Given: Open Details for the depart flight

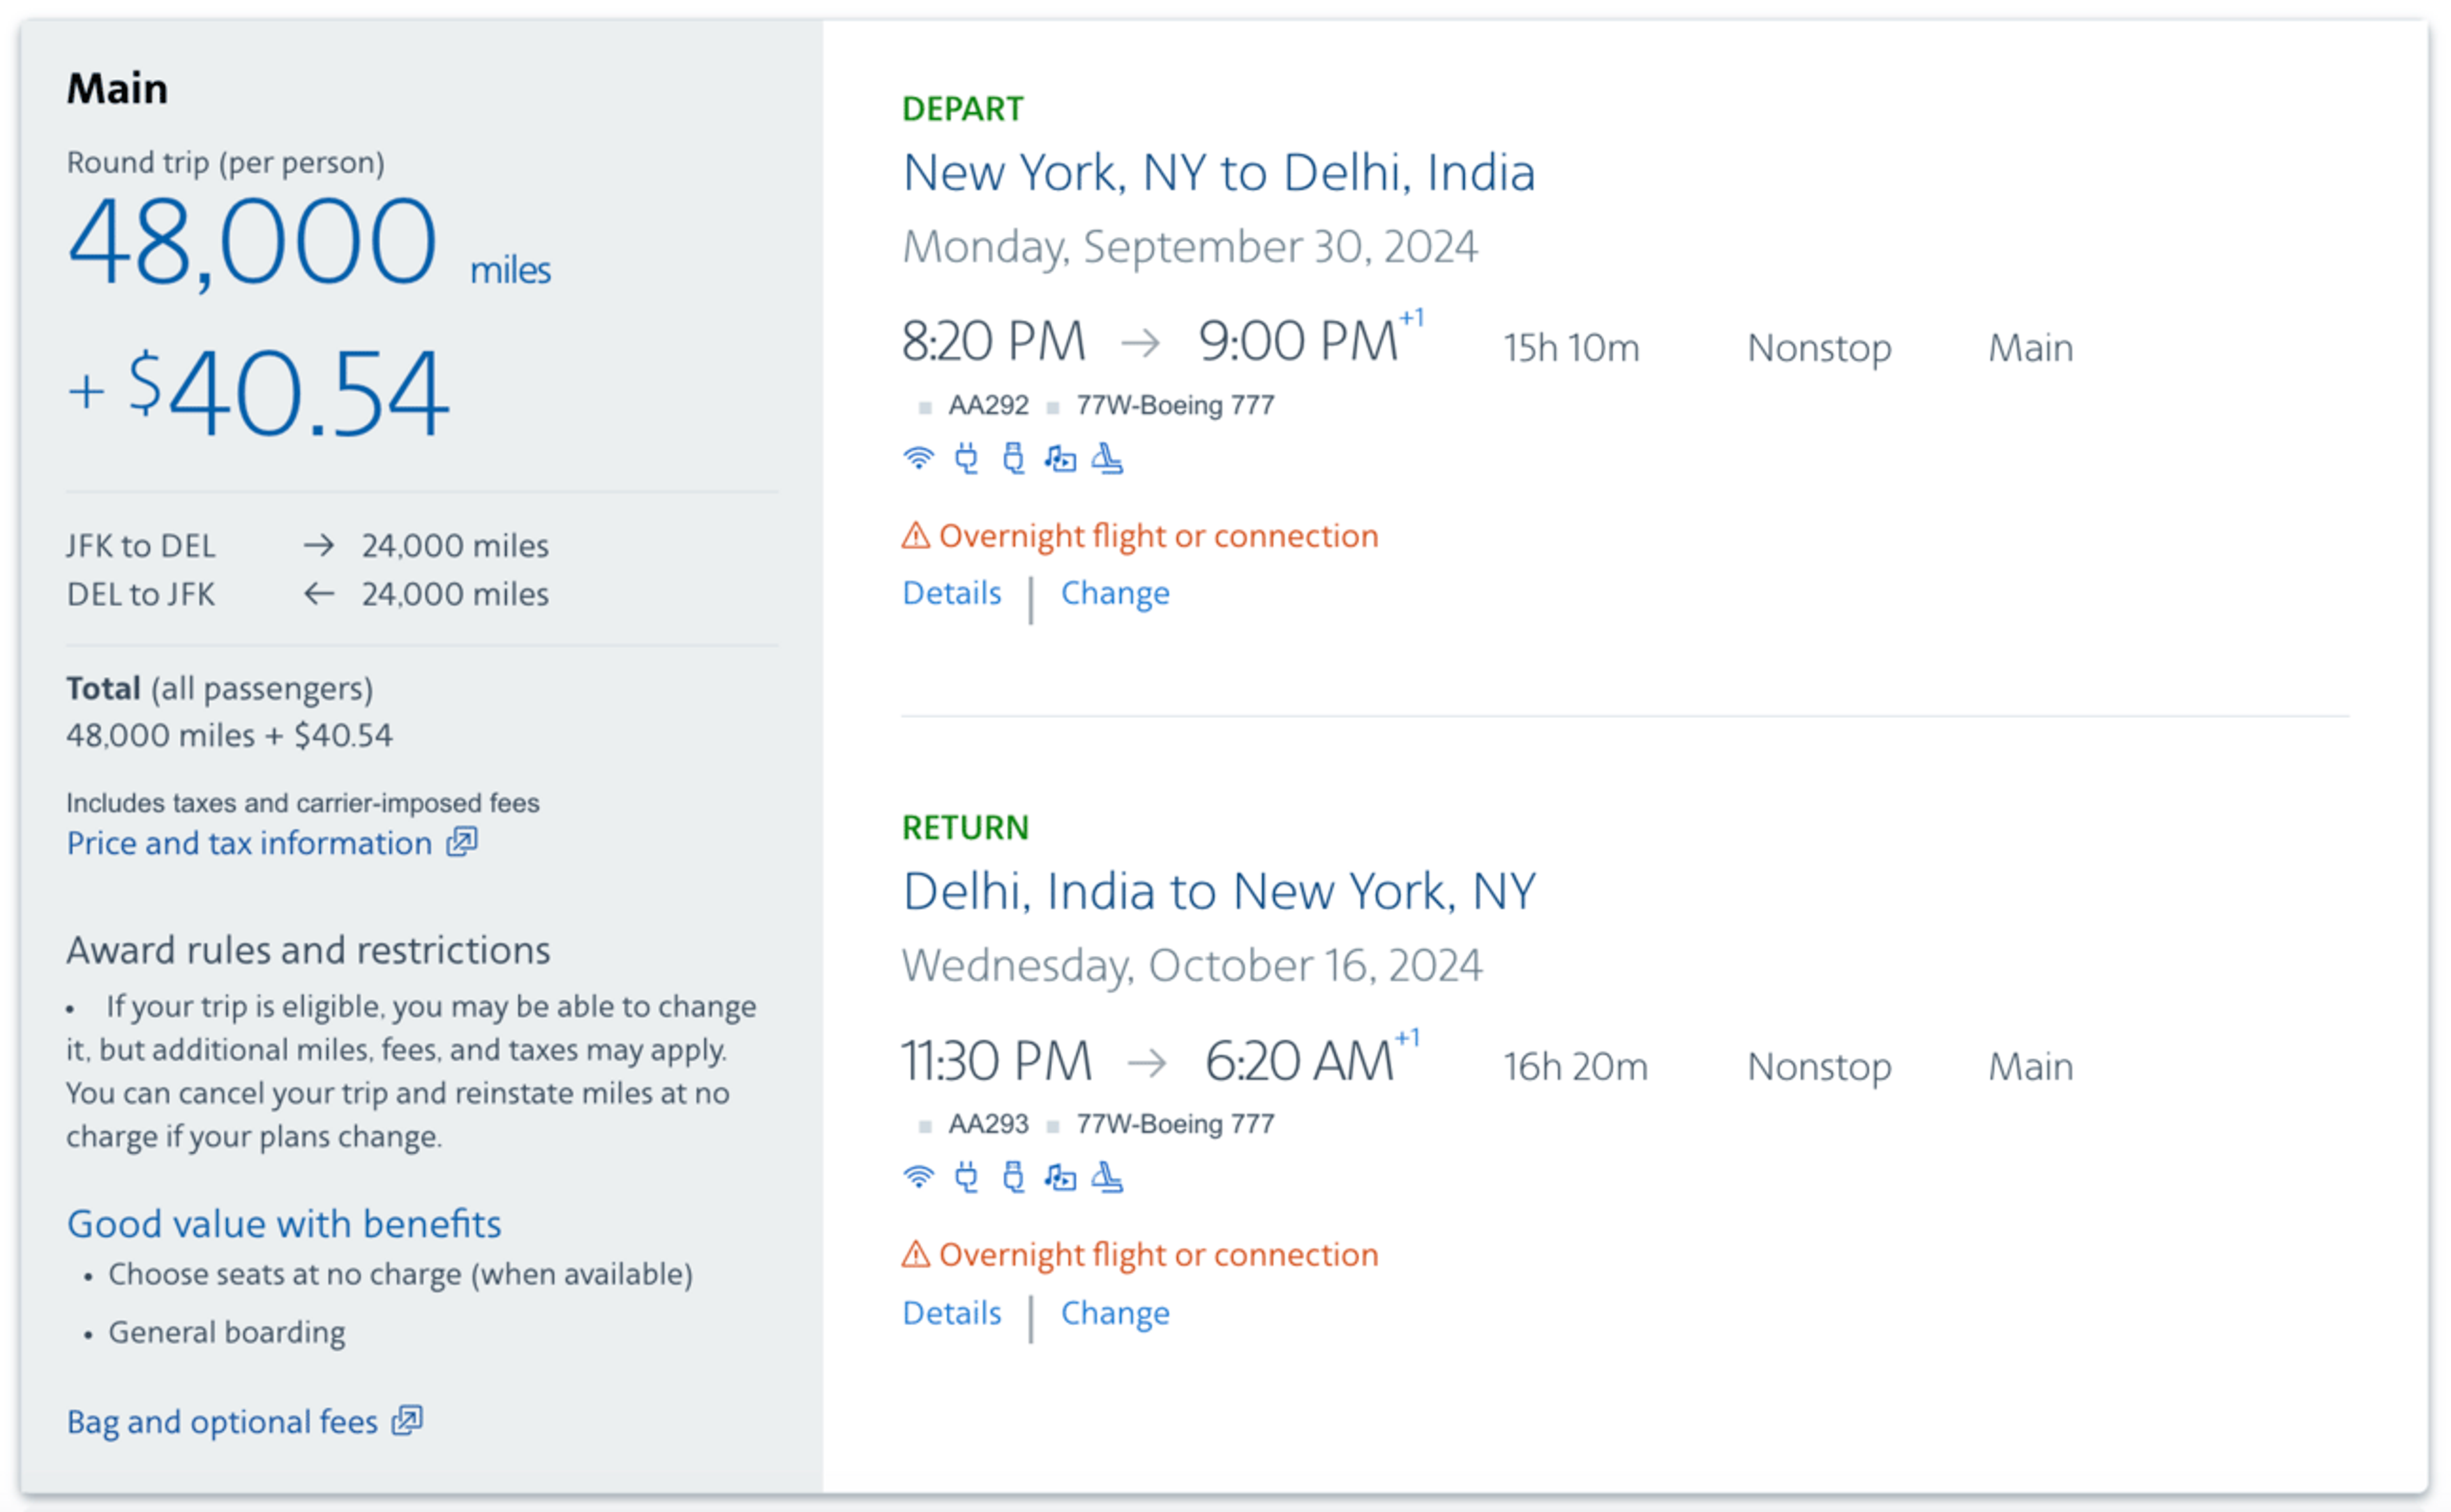Looking at the screenshot, I should (x=951, y=593).
